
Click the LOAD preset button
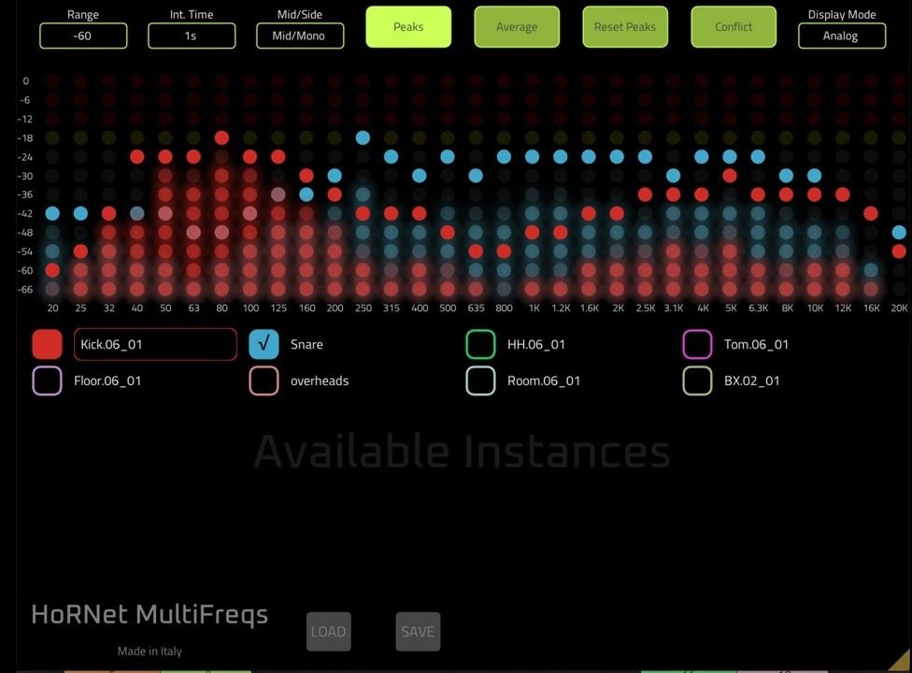point(328,632)
